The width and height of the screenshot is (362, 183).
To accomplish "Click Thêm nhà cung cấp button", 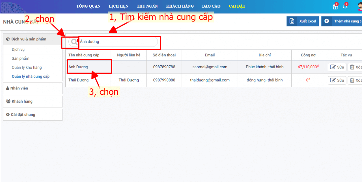I will click(342, 21).
